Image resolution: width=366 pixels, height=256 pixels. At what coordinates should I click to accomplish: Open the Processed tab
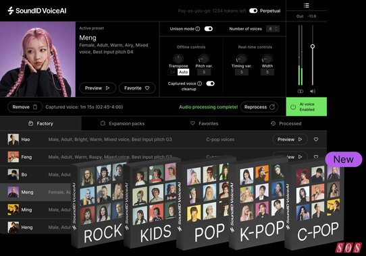click(x=286, y=123)
